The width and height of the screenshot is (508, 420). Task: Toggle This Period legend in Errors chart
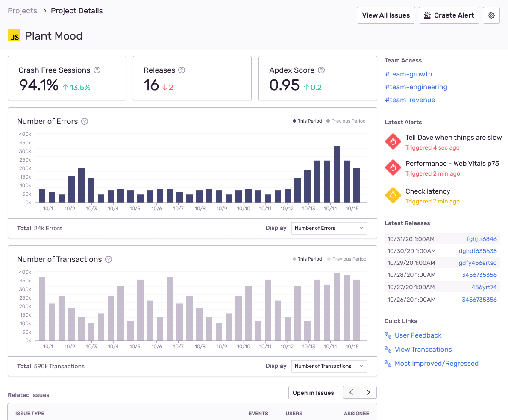pyautogui.click(x=307, y=121)
